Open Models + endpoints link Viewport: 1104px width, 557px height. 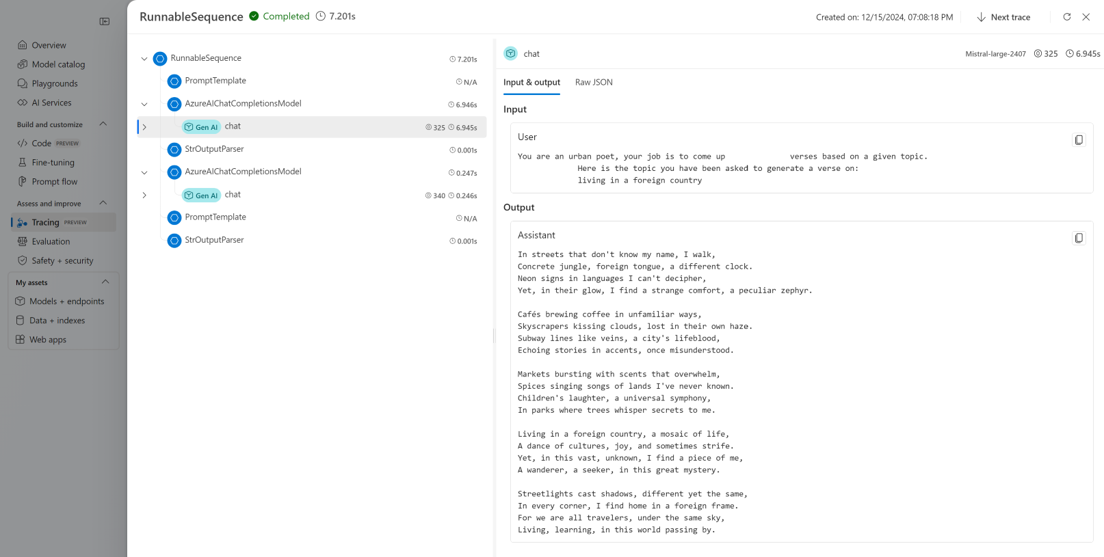coord(66,301)
